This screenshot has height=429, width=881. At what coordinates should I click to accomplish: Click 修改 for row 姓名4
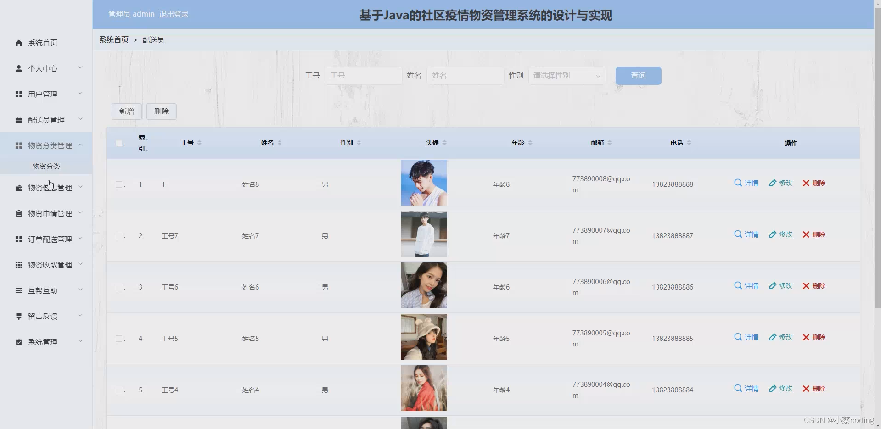click(781, 389)
